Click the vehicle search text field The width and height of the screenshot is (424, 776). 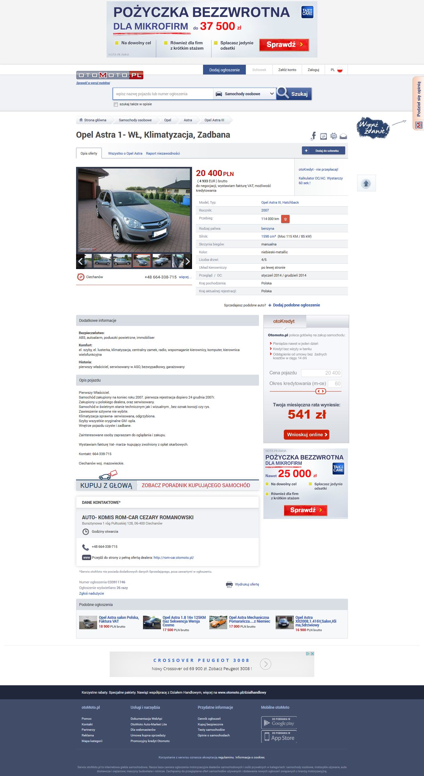pyautogui.click(x=163, y=94)
